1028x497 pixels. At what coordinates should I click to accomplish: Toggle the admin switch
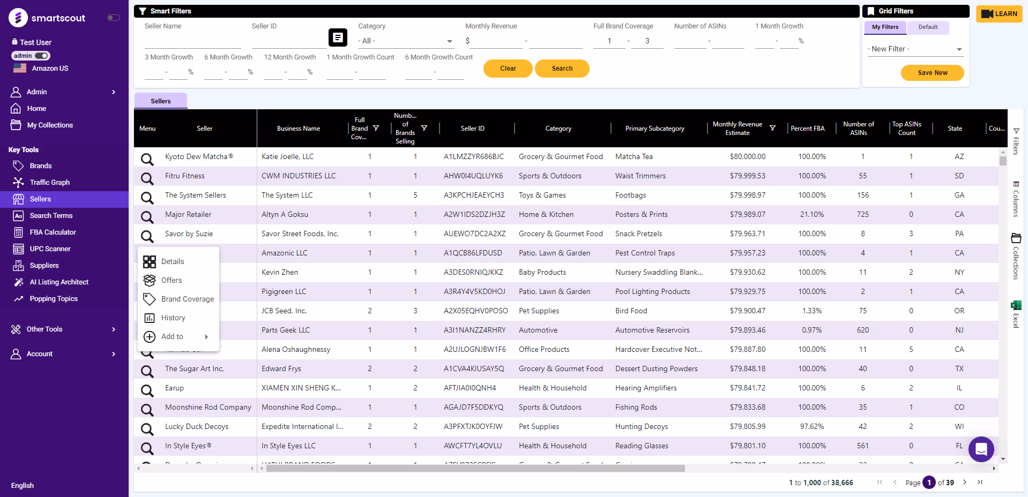pyautogui.click(x=42, y=56)
